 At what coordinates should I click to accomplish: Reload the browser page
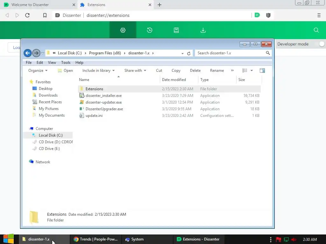point(27,15)
